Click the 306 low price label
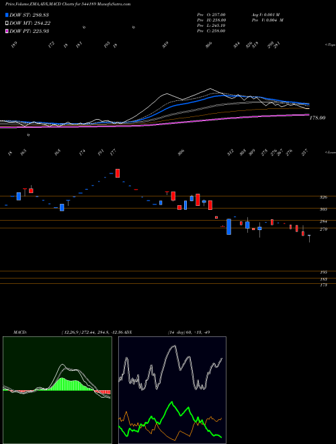The width and height of the screenshot is (336, 444). (x=181, y=152)
